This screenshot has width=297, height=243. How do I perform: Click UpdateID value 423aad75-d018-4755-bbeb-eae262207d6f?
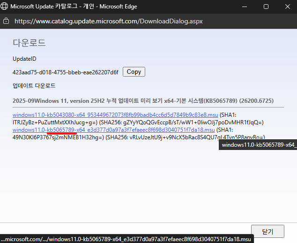coord(65,72)
